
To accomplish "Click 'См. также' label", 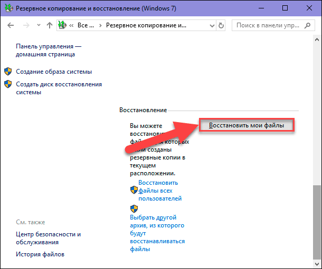I will click(31, 222).
